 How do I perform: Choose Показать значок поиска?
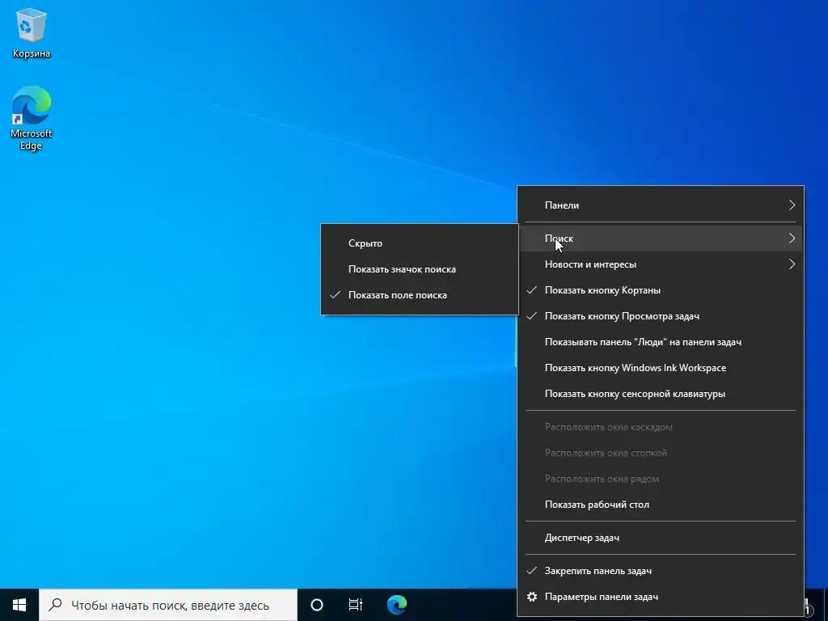click(420, 268)
